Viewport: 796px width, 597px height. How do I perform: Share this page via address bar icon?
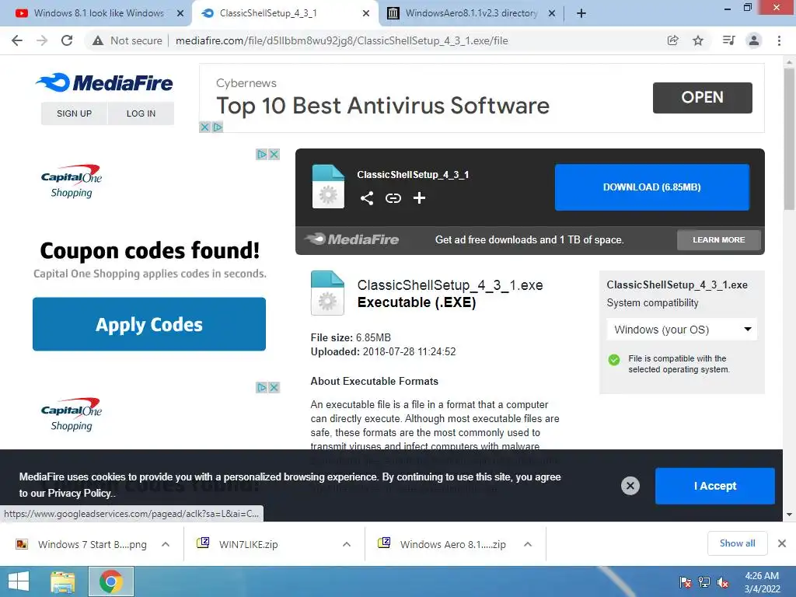point(672,40)
